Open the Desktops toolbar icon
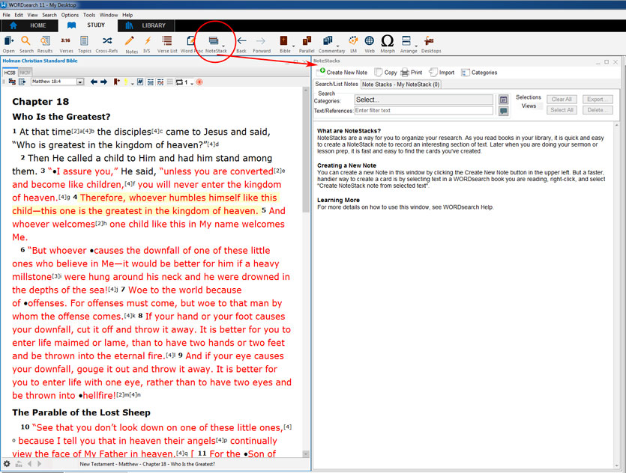Image resolution: width=626 pixels, height=473 pixels. click(429, 41)
